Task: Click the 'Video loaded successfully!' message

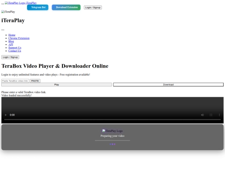Action: click(x=17, y=95)
